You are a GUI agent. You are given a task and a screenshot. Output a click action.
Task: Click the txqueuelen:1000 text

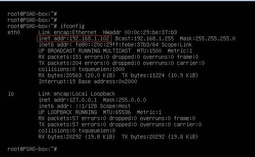[102, 69]
